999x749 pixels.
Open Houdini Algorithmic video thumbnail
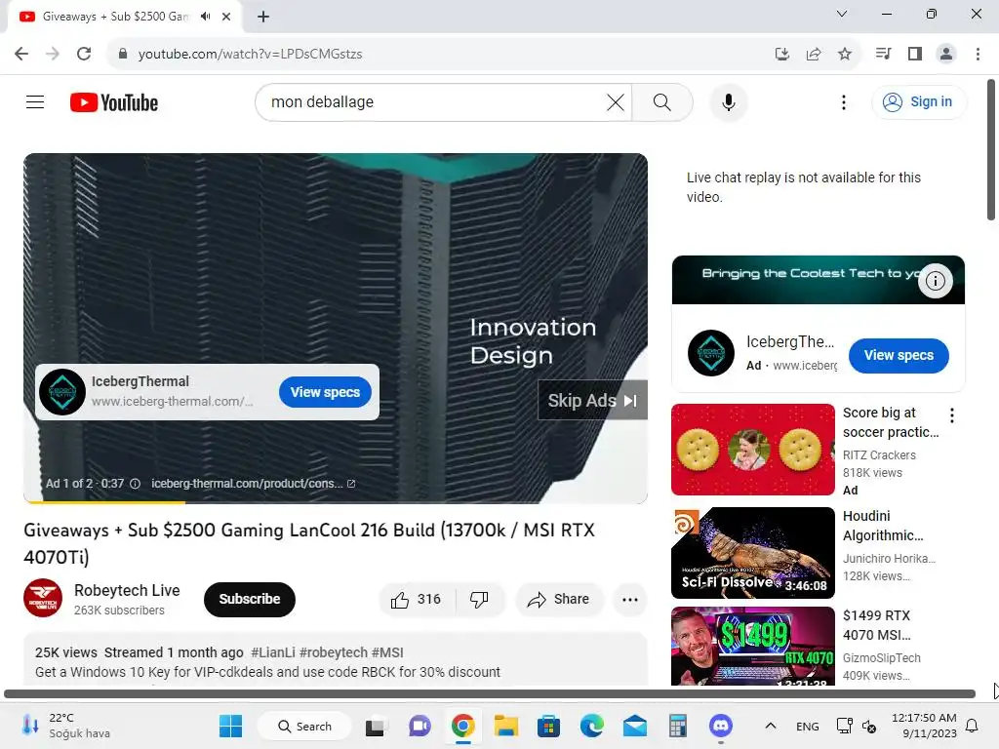752,553
